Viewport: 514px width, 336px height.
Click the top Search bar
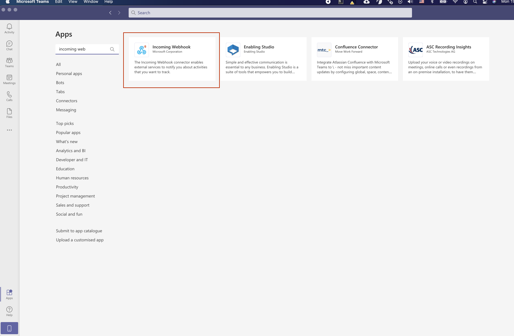click(x=270, y=13)
